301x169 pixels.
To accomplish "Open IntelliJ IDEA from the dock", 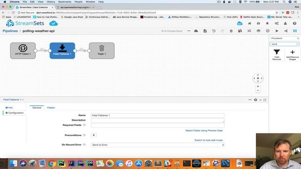I will [x=71, y=163].
